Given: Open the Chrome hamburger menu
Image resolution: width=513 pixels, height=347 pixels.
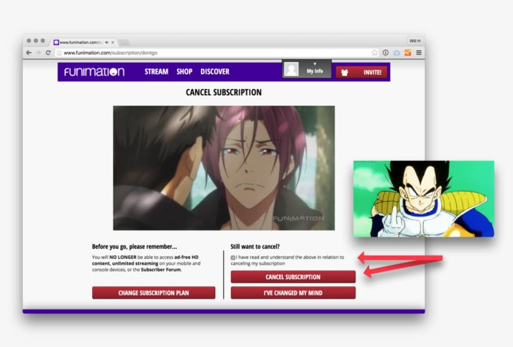Looking at the screenshot, I should (x=419, y=53).
